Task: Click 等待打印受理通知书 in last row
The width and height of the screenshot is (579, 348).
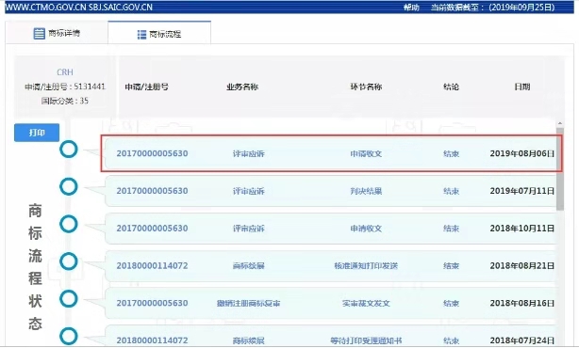Action: click(366, 340)
